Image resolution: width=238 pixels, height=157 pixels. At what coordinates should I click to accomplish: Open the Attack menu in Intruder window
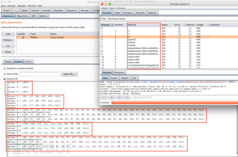coord(105,8)
